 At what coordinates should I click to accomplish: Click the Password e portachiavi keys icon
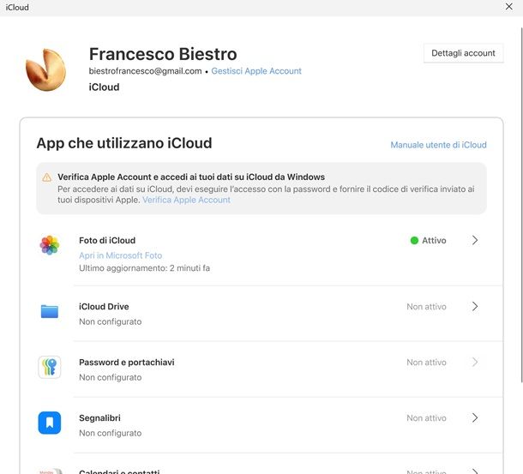[50, 367]
